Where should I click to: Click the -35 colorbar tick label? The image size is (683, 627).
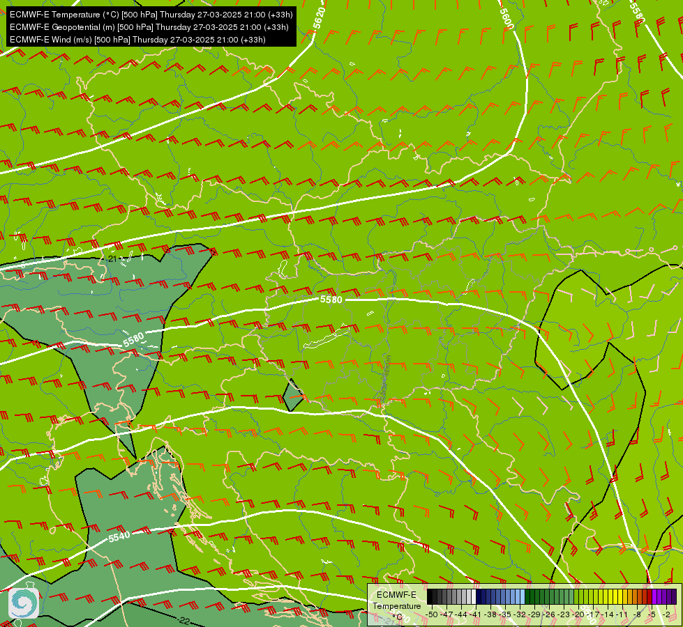505,614
